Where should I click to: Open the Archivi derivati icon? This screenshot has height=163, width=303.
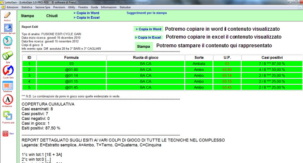[x=8, y=28]
